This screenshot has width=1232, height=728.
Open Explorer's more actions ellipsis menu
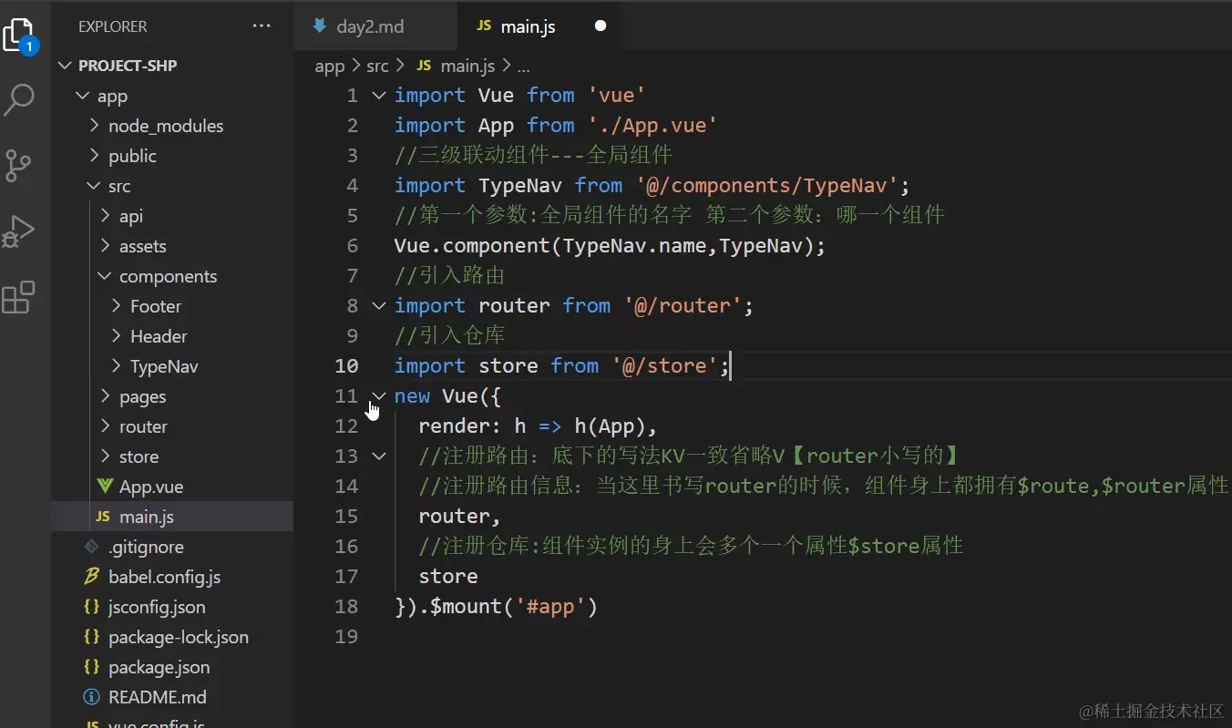[262, 26]
